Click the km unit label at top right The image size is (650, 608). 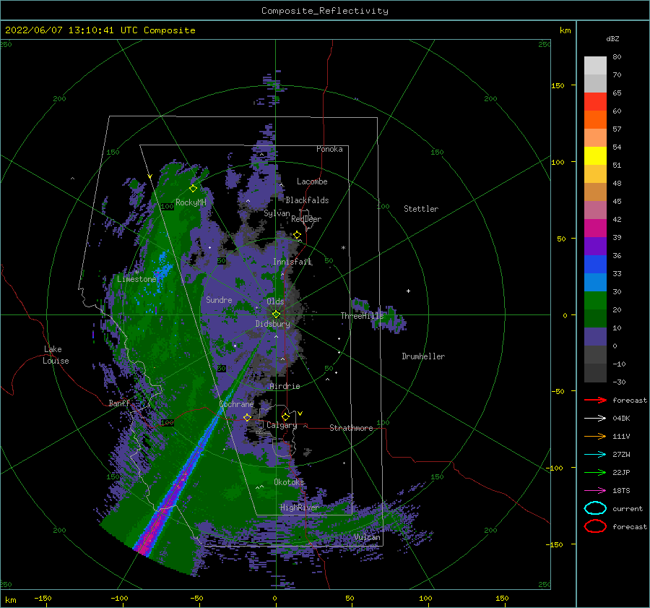pos(565,30)
